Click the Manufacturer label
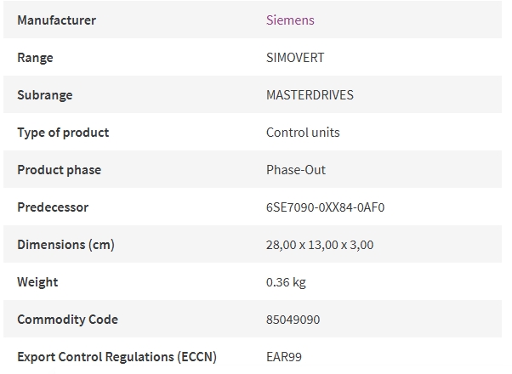This screenshot has height=374, width=512. (56, 20)
